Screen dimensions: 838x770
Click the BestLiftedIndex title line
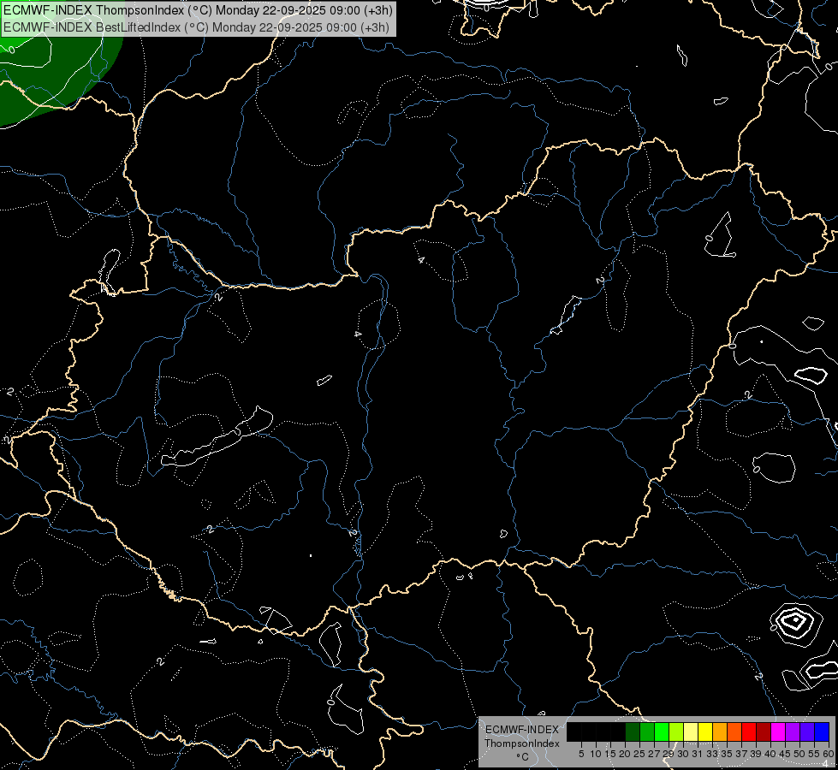click(196, 27)
